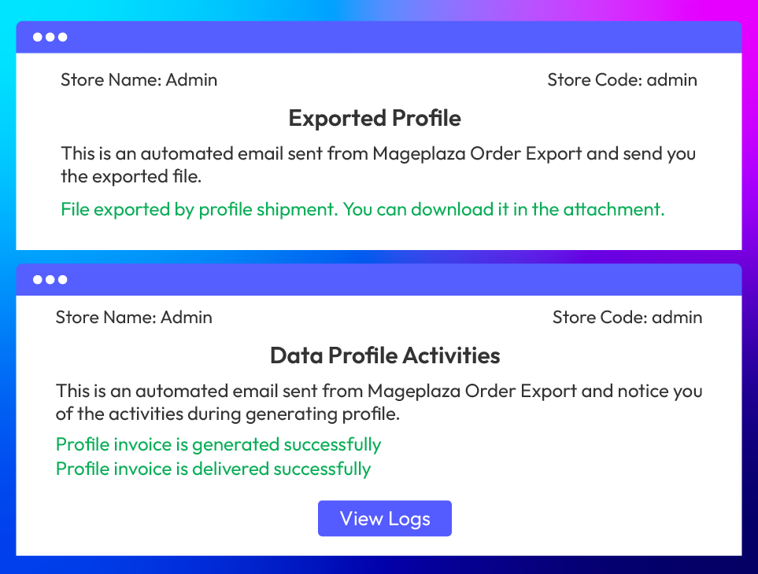Click the View Logs button
This screenshot has width=758, height=574.
point(385,518)
